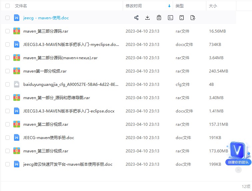Open file maven_第三部分视频.rar
Viewport: 252px width, 191px height.
(x=46, y=151)
